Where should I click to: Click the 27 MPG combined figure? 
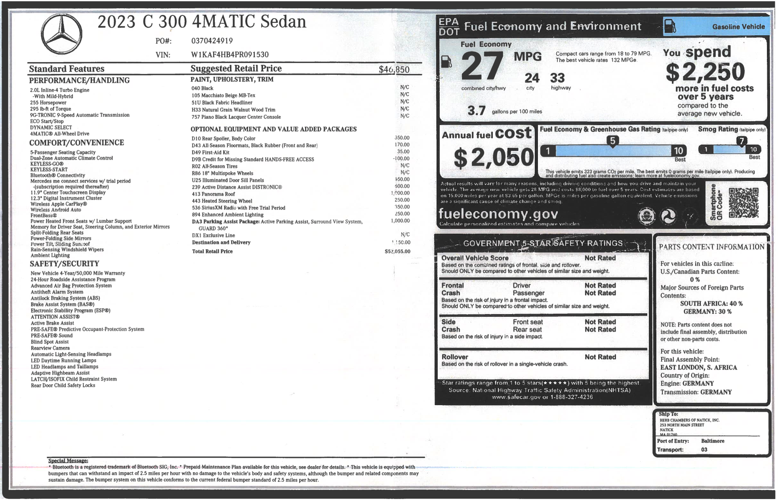point(482,66)
